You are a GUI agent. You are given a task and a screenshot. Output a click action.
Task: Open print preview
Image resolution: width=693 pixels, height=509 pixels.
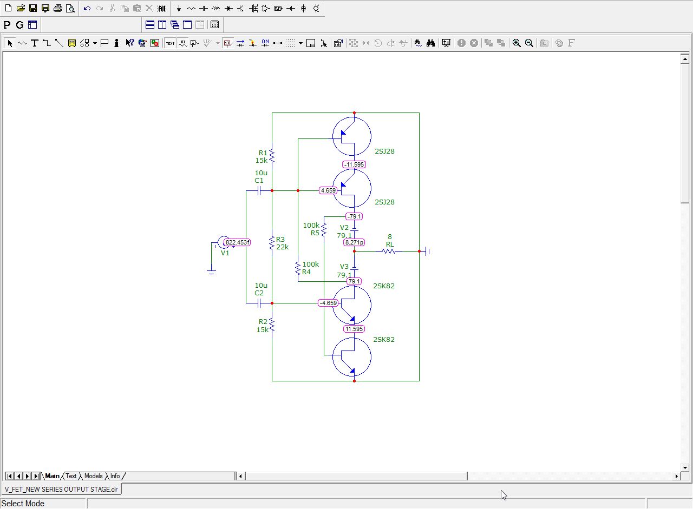pyautogui.click(x=70, y=9)
